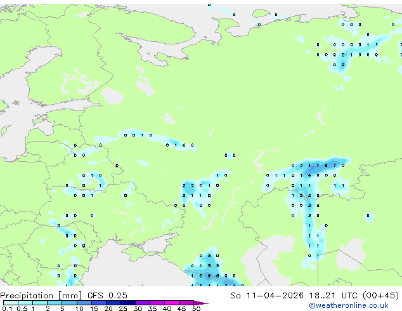This screenshot has width=402, height=311.
Task: Click the 'GFS 0.25' model label
Action: [x=107, y=296]
